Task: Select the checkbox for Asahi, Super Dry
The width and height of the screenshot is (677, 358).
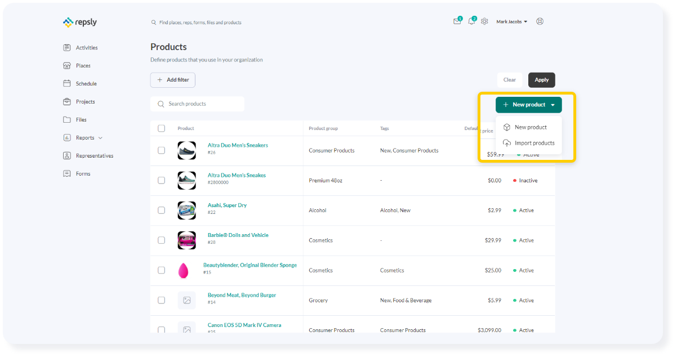Action: point(162,210)
